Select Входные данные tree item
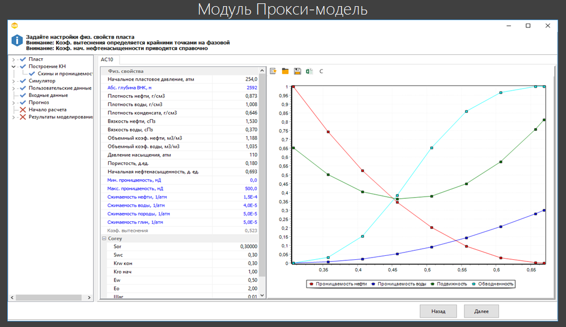The height and width of the screenshot is (327, 566). 48,95
